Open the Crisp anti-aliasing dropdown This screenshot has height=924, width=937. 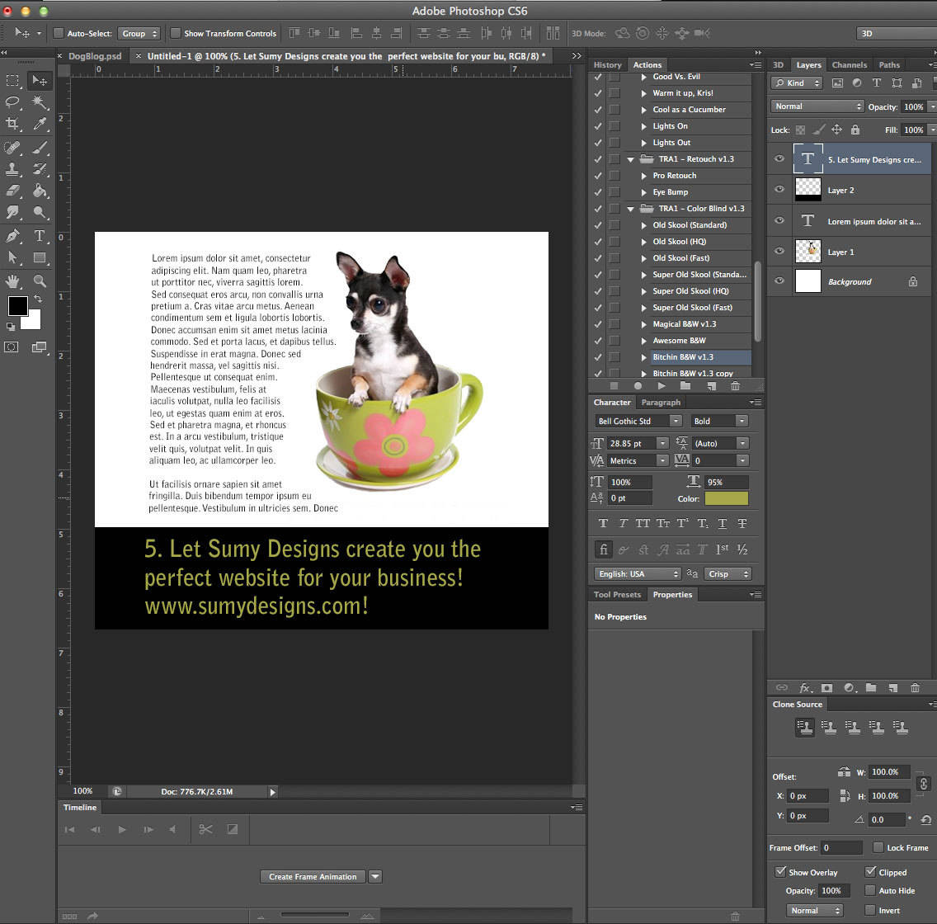[x=727, y=573]
